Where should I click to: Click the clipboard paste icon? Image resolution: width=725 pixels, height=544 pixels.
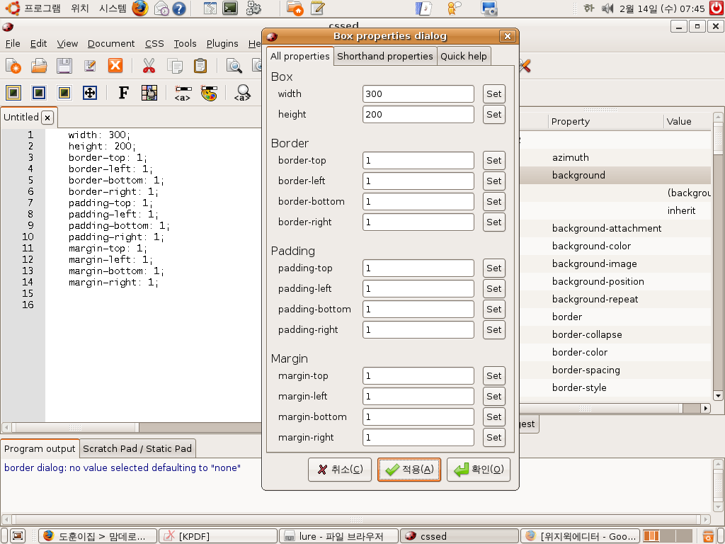tap(200, 66)
